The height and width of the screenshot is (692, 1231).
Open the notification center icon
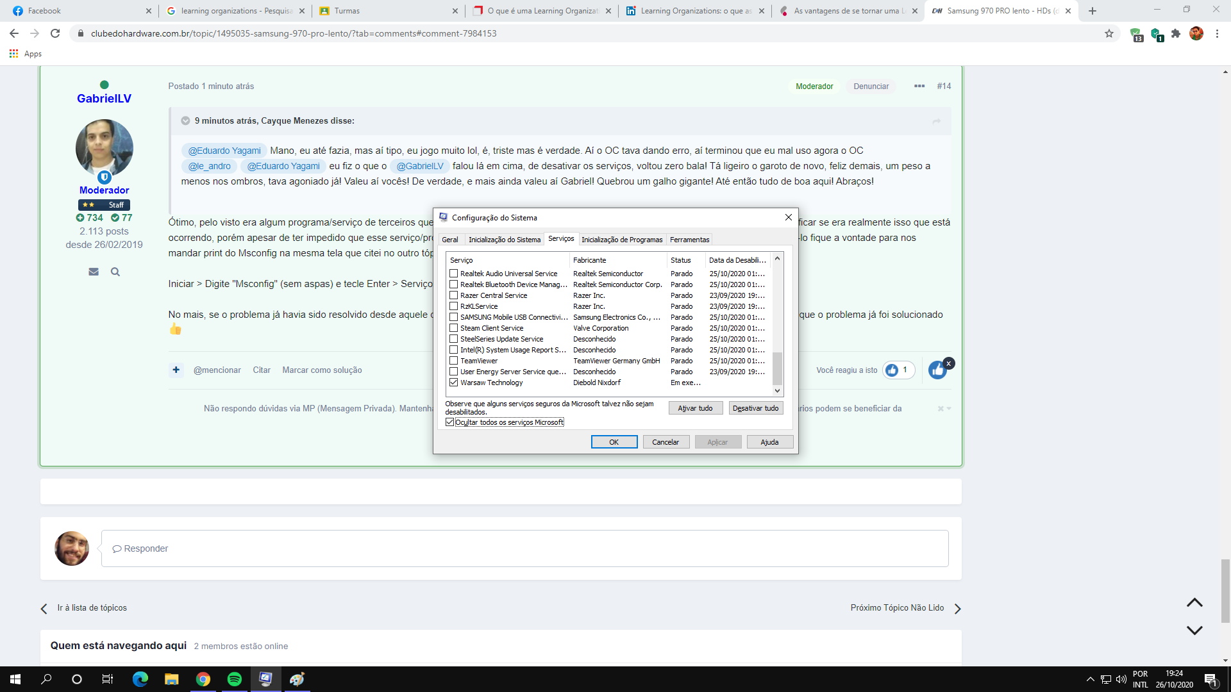click(1210, 680)
